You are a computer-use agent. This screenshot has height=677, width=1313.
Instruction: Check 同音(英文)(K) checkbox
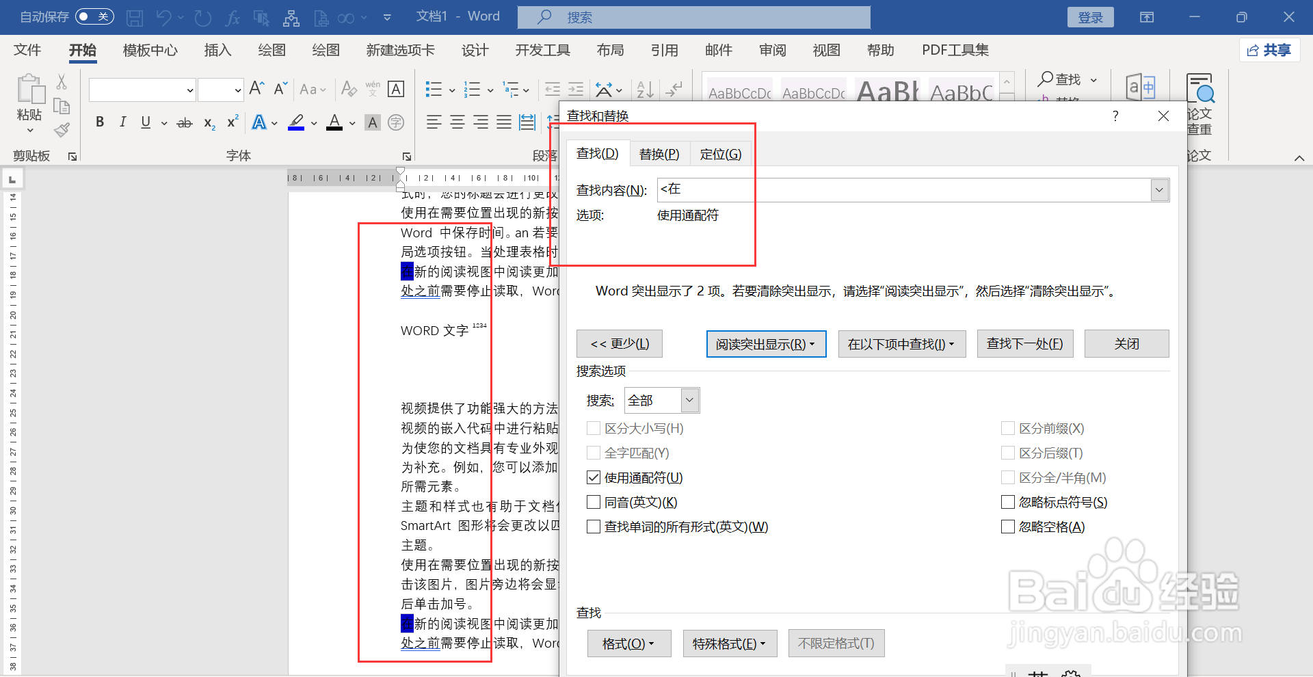tap(594, 502)
